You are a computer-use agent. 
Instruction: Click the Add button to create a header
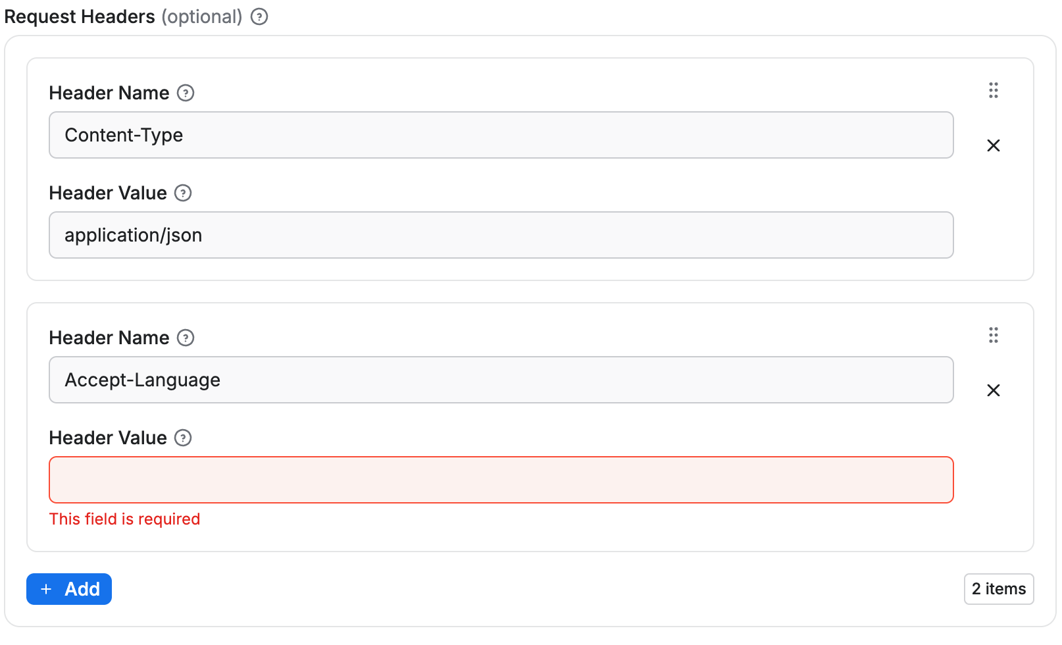click(x=68, y=589)
